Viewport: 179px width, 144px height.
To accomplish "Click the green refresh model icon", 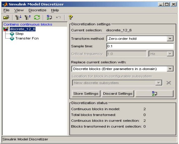I will [x=37, y=17].
